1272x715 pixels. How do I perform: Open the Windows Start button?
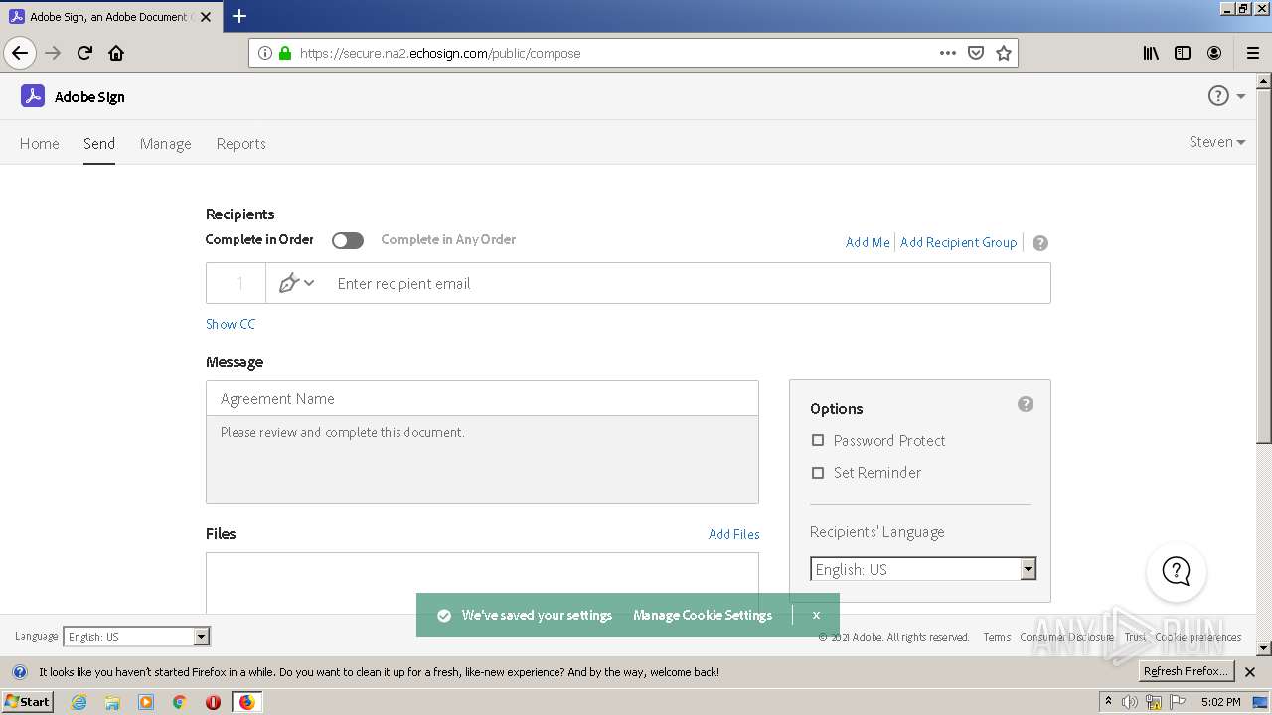28,702
